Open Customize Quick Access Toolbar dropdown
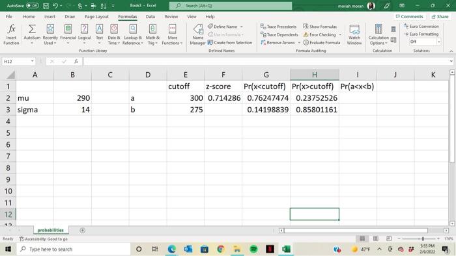The width and height of the screenshot is (456, 256). tap(113, 6)
